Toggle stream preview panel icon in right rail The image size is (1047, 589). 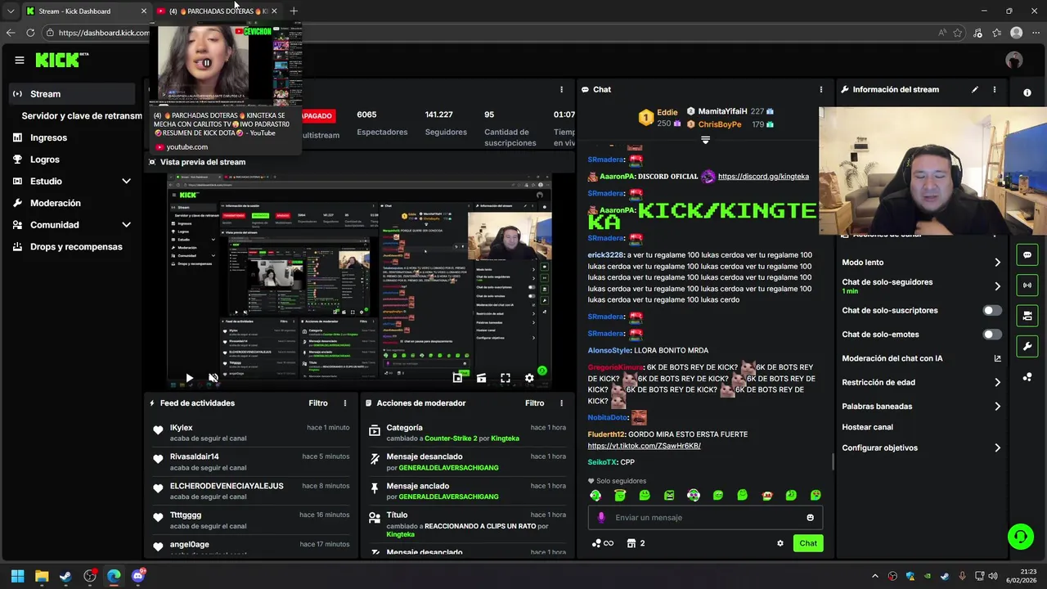click(x=1027, y=316)
